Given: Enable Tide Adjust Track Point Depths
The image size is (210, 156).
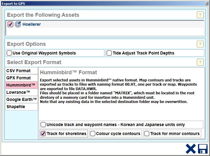Looking at the screenshot, I should tap(109, 53).
